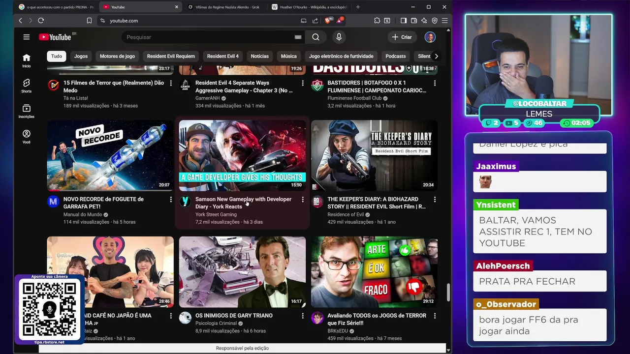Switch to the partido PRONA browser tab
Image resolution: width=630 pixels, height=354 pixels.
coord(56,7)
